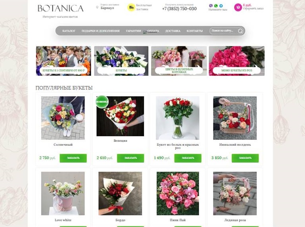Click the yellow free delivery truck icon
The height and width of the screenshot is (227, 305).
click(x=131, y=8)
